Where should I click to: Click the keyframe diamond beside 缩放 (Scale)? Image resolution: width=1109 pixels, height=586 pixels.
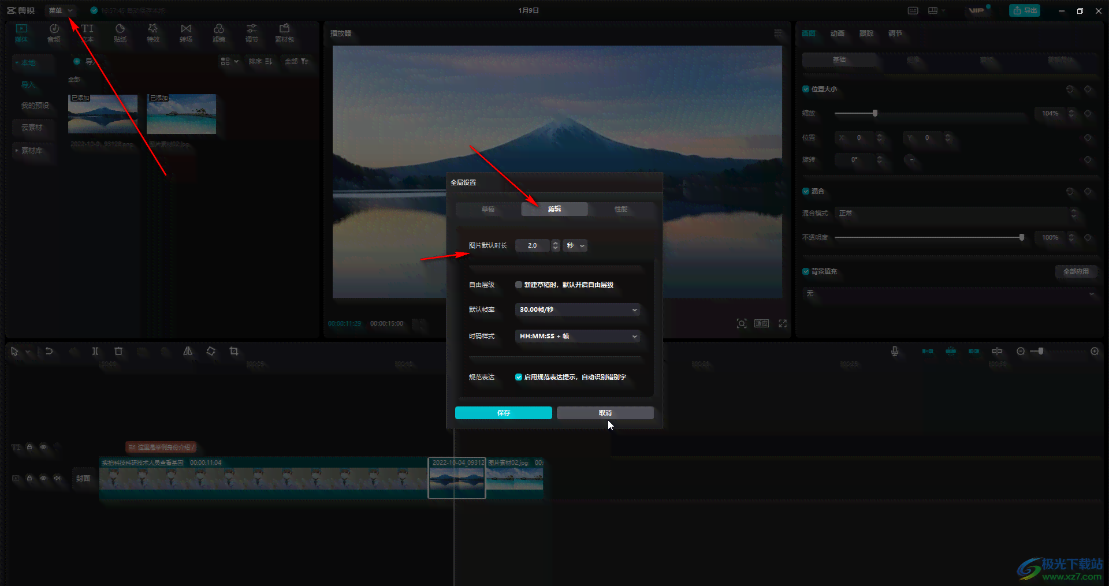point(1088,113)
